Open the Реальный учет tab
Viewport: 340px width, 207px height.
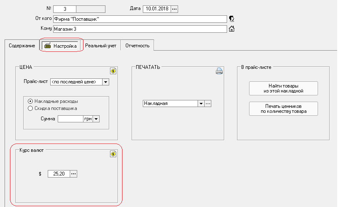pos(101,46)
